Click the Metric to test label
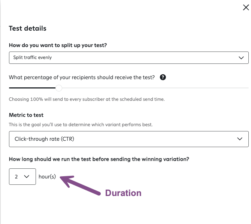Screen dimensions: 251x224 click(x=26, y=115)
